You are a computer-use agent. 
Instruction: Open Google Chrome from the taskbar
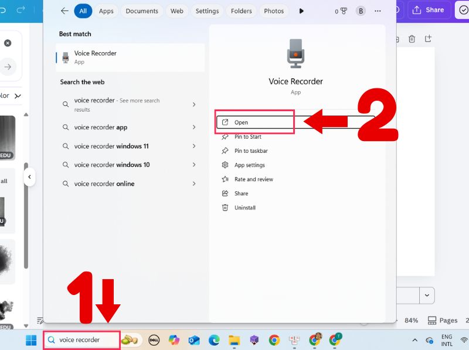pos(274,340)
